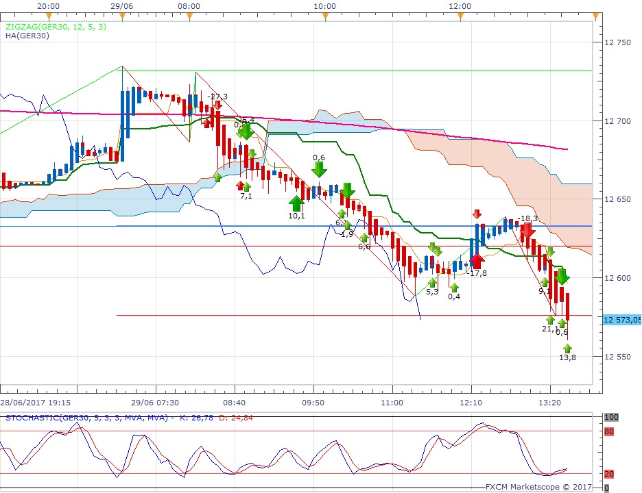Select the orange marker below 08:00
642x493 pixels.
(x=189, y=16)
